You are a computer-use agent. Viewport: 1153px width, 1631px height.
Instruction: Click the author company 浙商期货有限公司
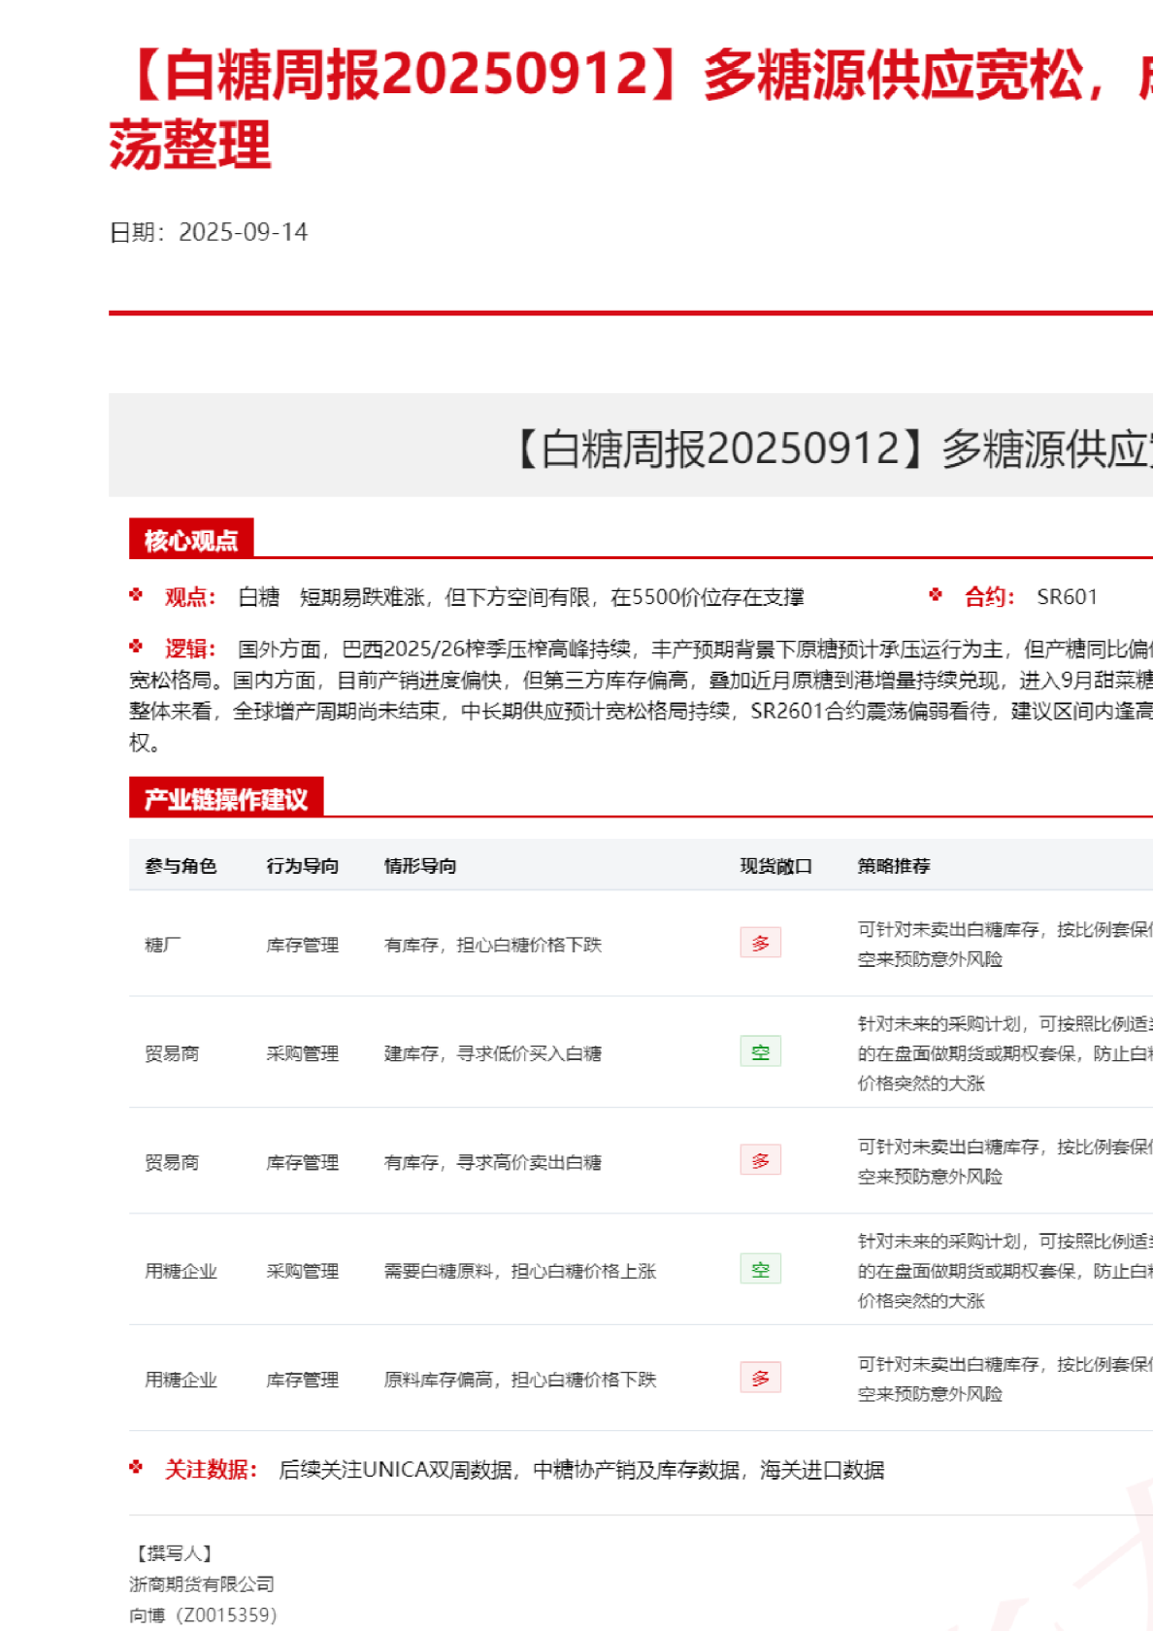click(x=202, y=1584)
